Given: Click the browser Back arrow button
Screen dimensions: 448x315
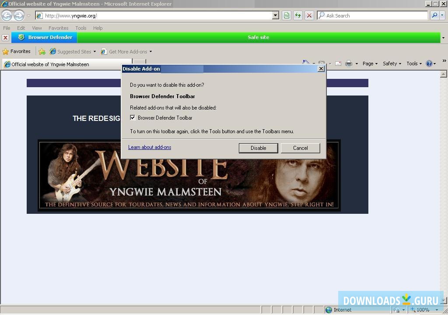Looking at the screenshot, I should point(7,15).
